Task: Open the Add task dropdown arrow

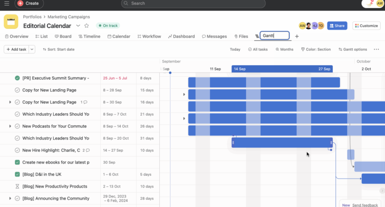Action: [x=32, y=49]
